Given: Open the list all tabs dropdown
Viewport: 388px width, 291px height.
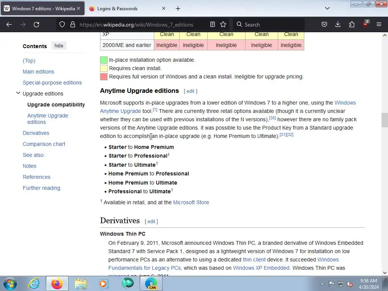Looking at the screenshot, I should tap(327, 8).
